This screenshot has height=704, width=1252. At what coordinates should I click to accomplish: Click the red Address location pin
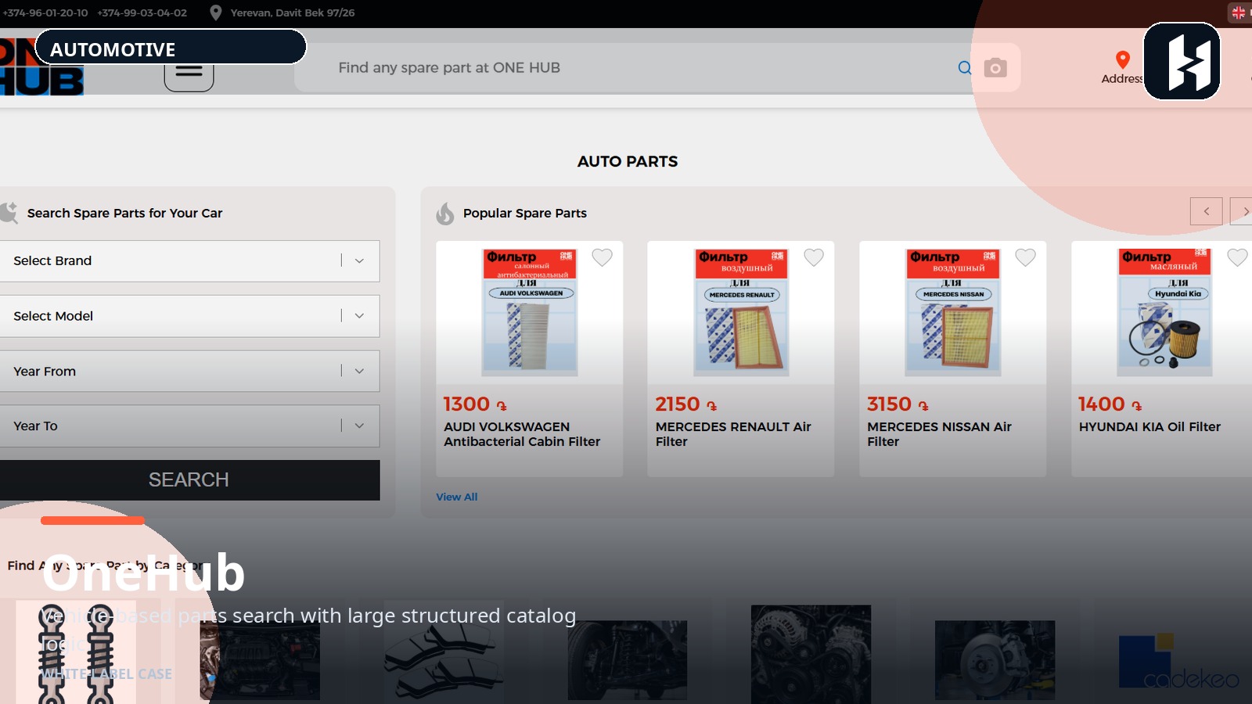point(1123,60)
